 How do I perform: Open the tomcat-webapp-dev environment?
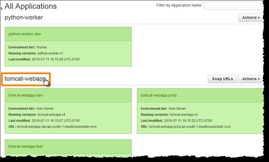point(25,95)
